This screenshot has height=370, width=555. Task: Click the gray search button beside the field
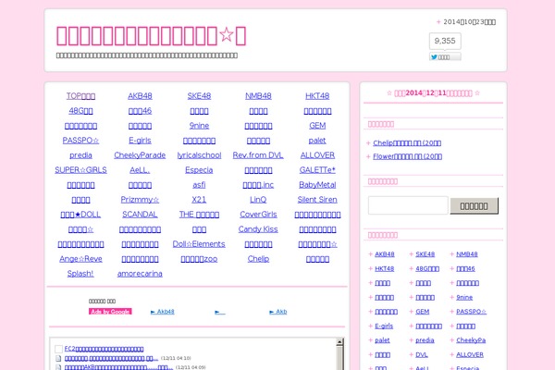tap(474, 206)
